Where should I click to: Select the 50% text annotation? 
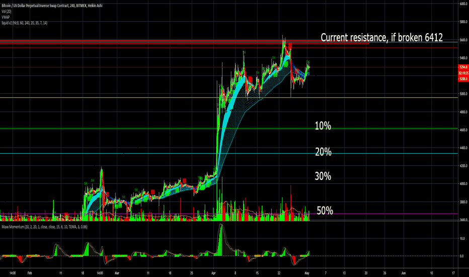pyautogui.click(x=325, y=211)
